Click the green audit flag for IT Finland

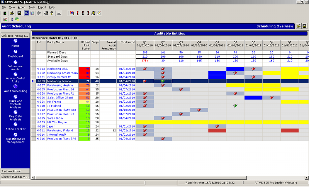235,106
